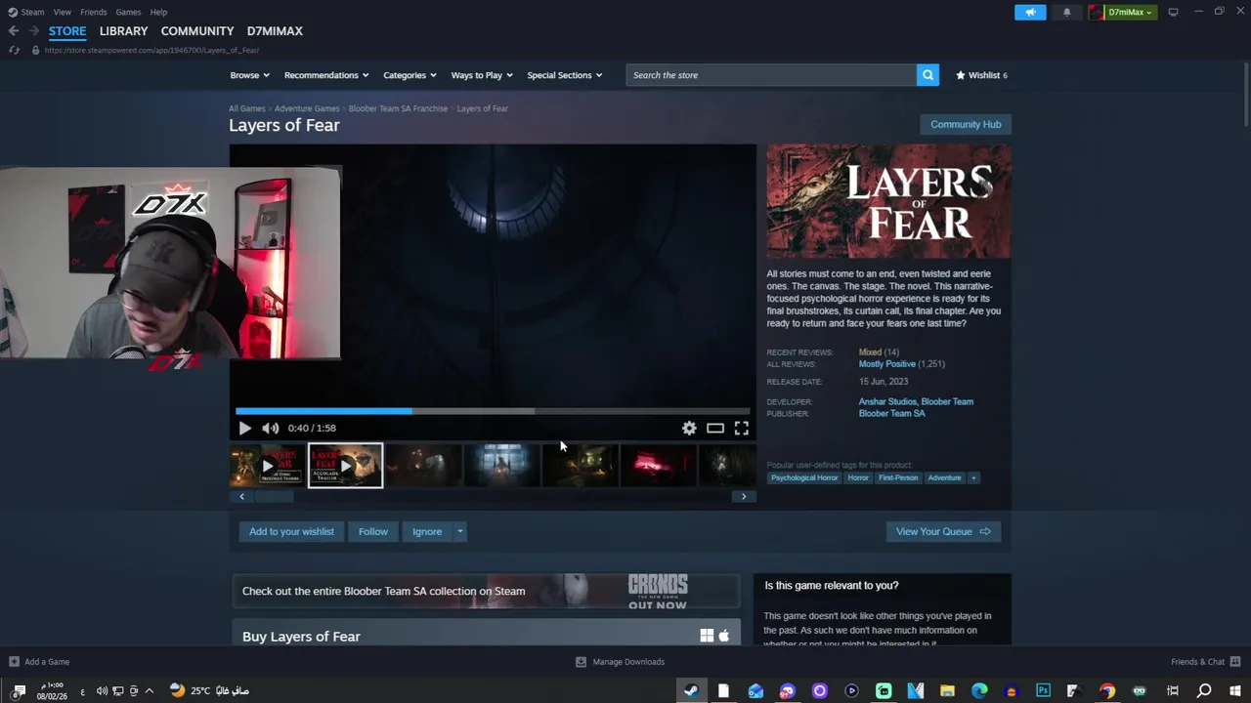Screen dimensions: 1251x703
Task: Open Friends & Chat icon at bottom right
Action: 1235,662
